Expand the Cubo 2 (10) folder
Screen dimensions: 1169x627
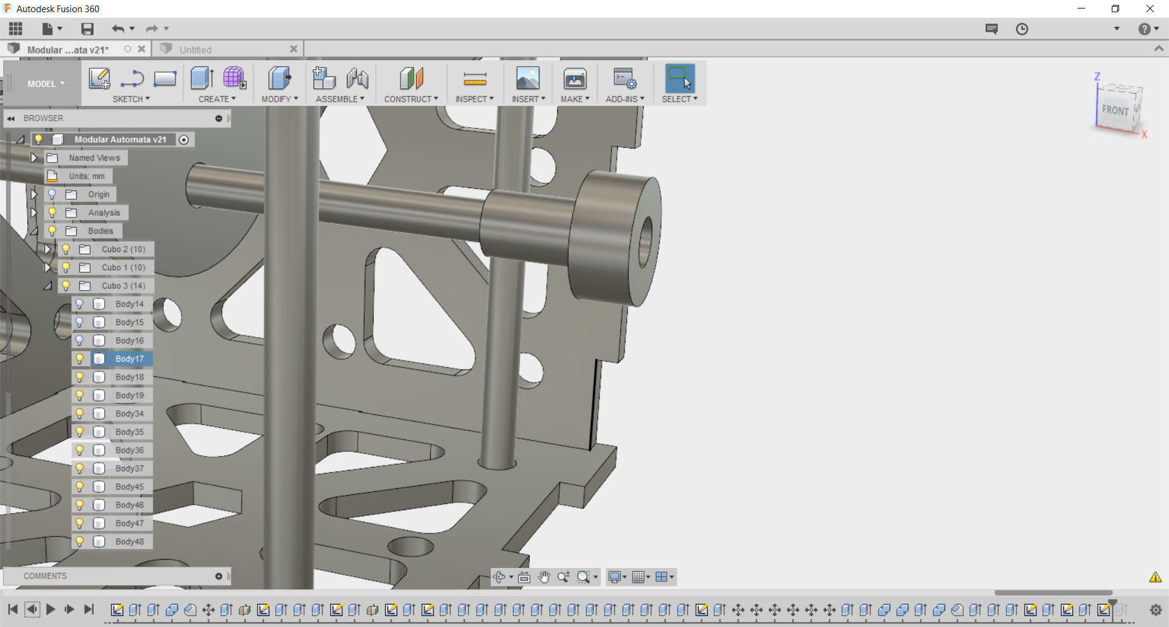point(47,249)
